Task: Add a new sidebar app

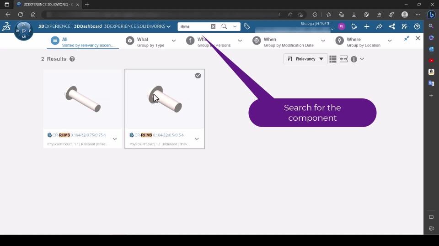Action: [x=431, y=95]
